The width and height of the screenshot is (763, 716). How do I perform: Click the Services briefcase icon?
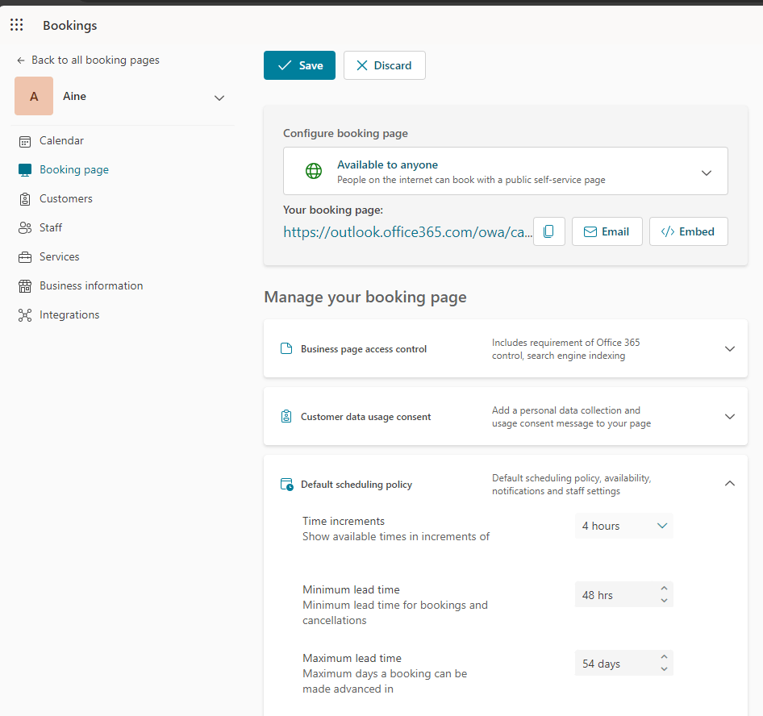[25, 257]
